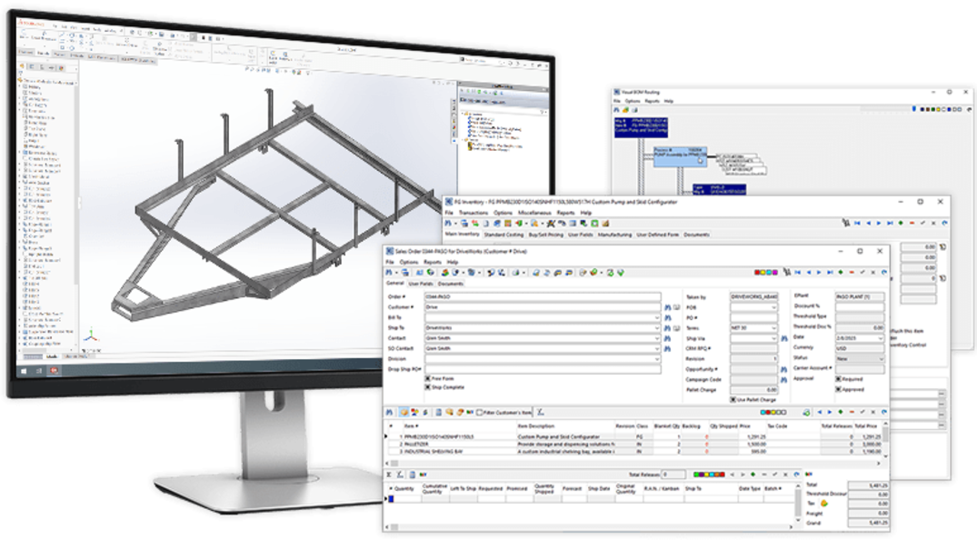
Task: Click binoculars icon beside Ship To field
Action: (x=667, y=328)
